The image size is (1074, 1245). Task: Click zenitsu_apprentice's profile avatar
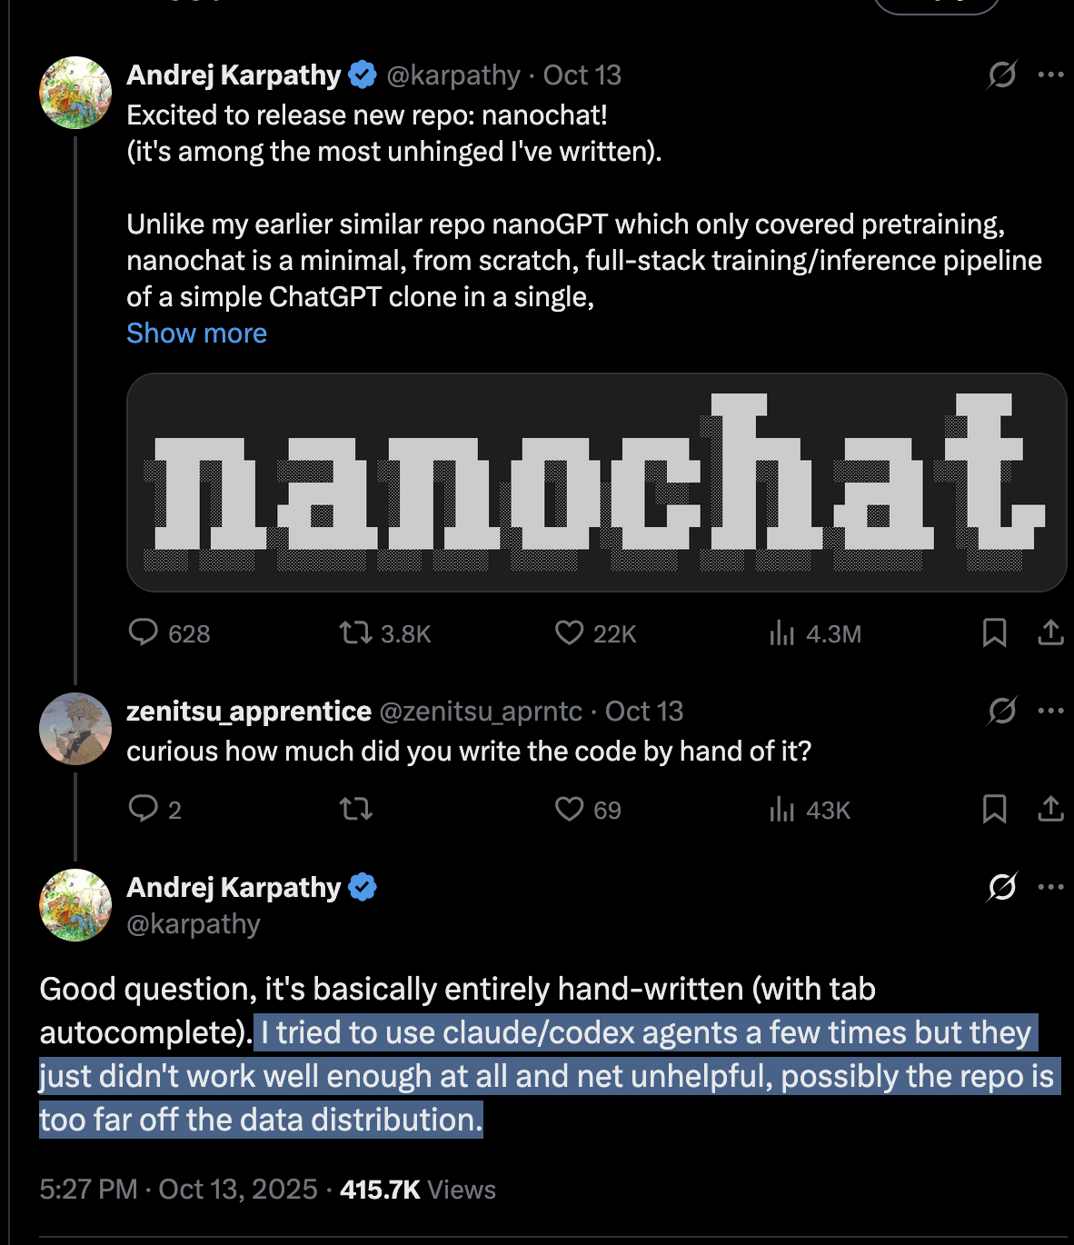coord(75,729)
